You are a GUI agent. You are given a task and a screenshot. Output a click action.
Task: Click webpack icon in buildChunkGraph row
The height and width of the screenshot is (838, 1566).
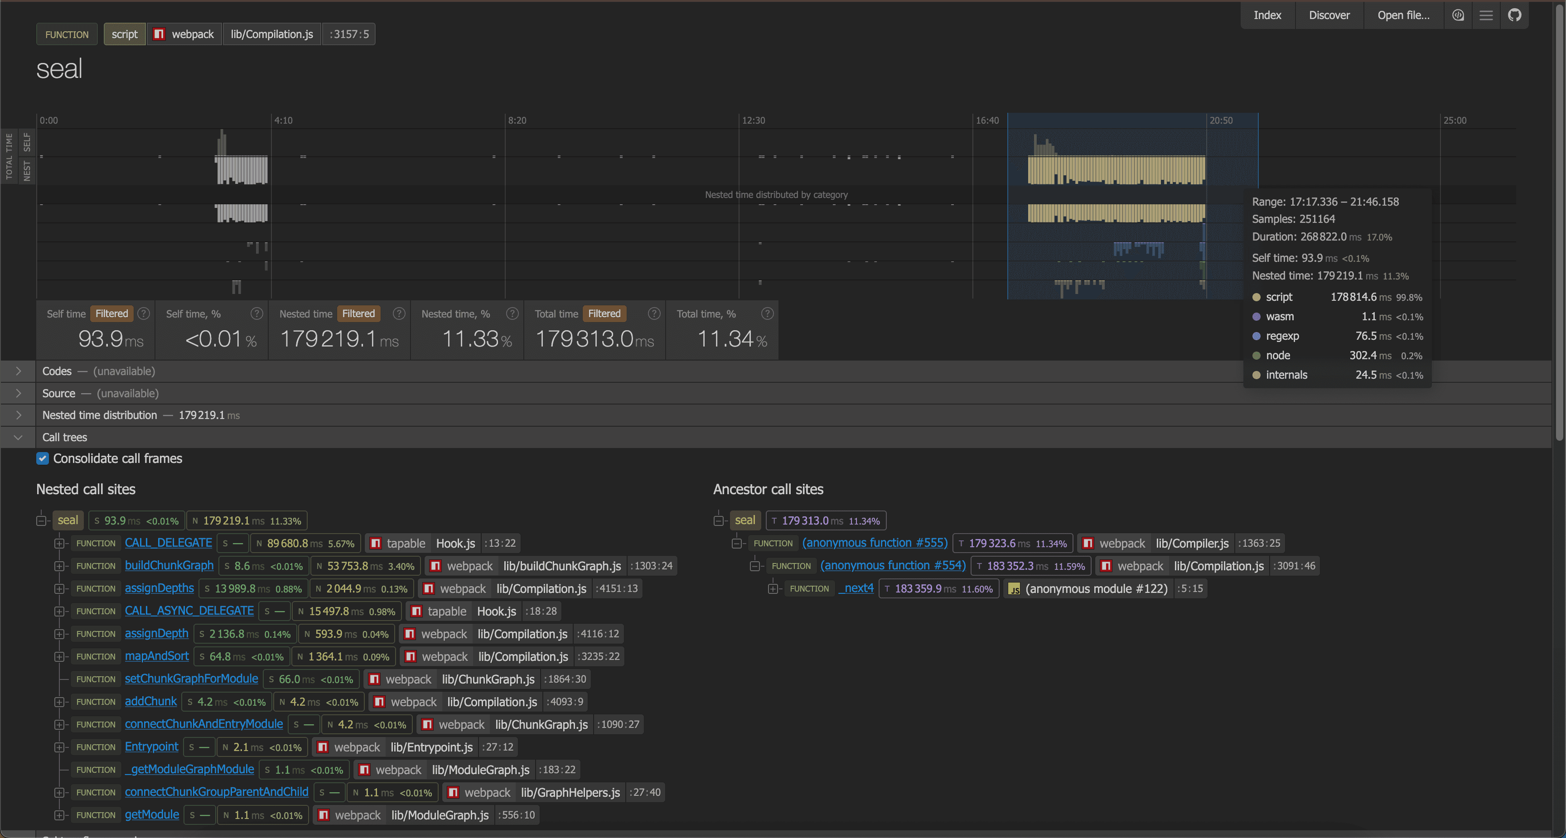435,566
